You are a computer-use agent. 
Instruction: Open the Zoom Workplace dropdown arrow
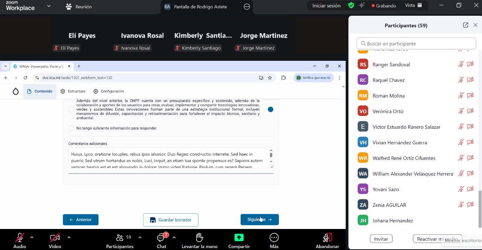pyautogui.click(x=49, y=6)
